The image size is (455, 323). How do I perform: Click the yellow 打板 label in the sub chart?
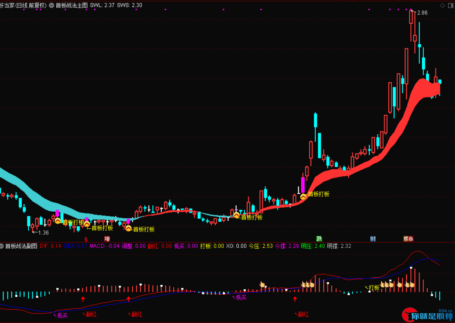[374, 288]
